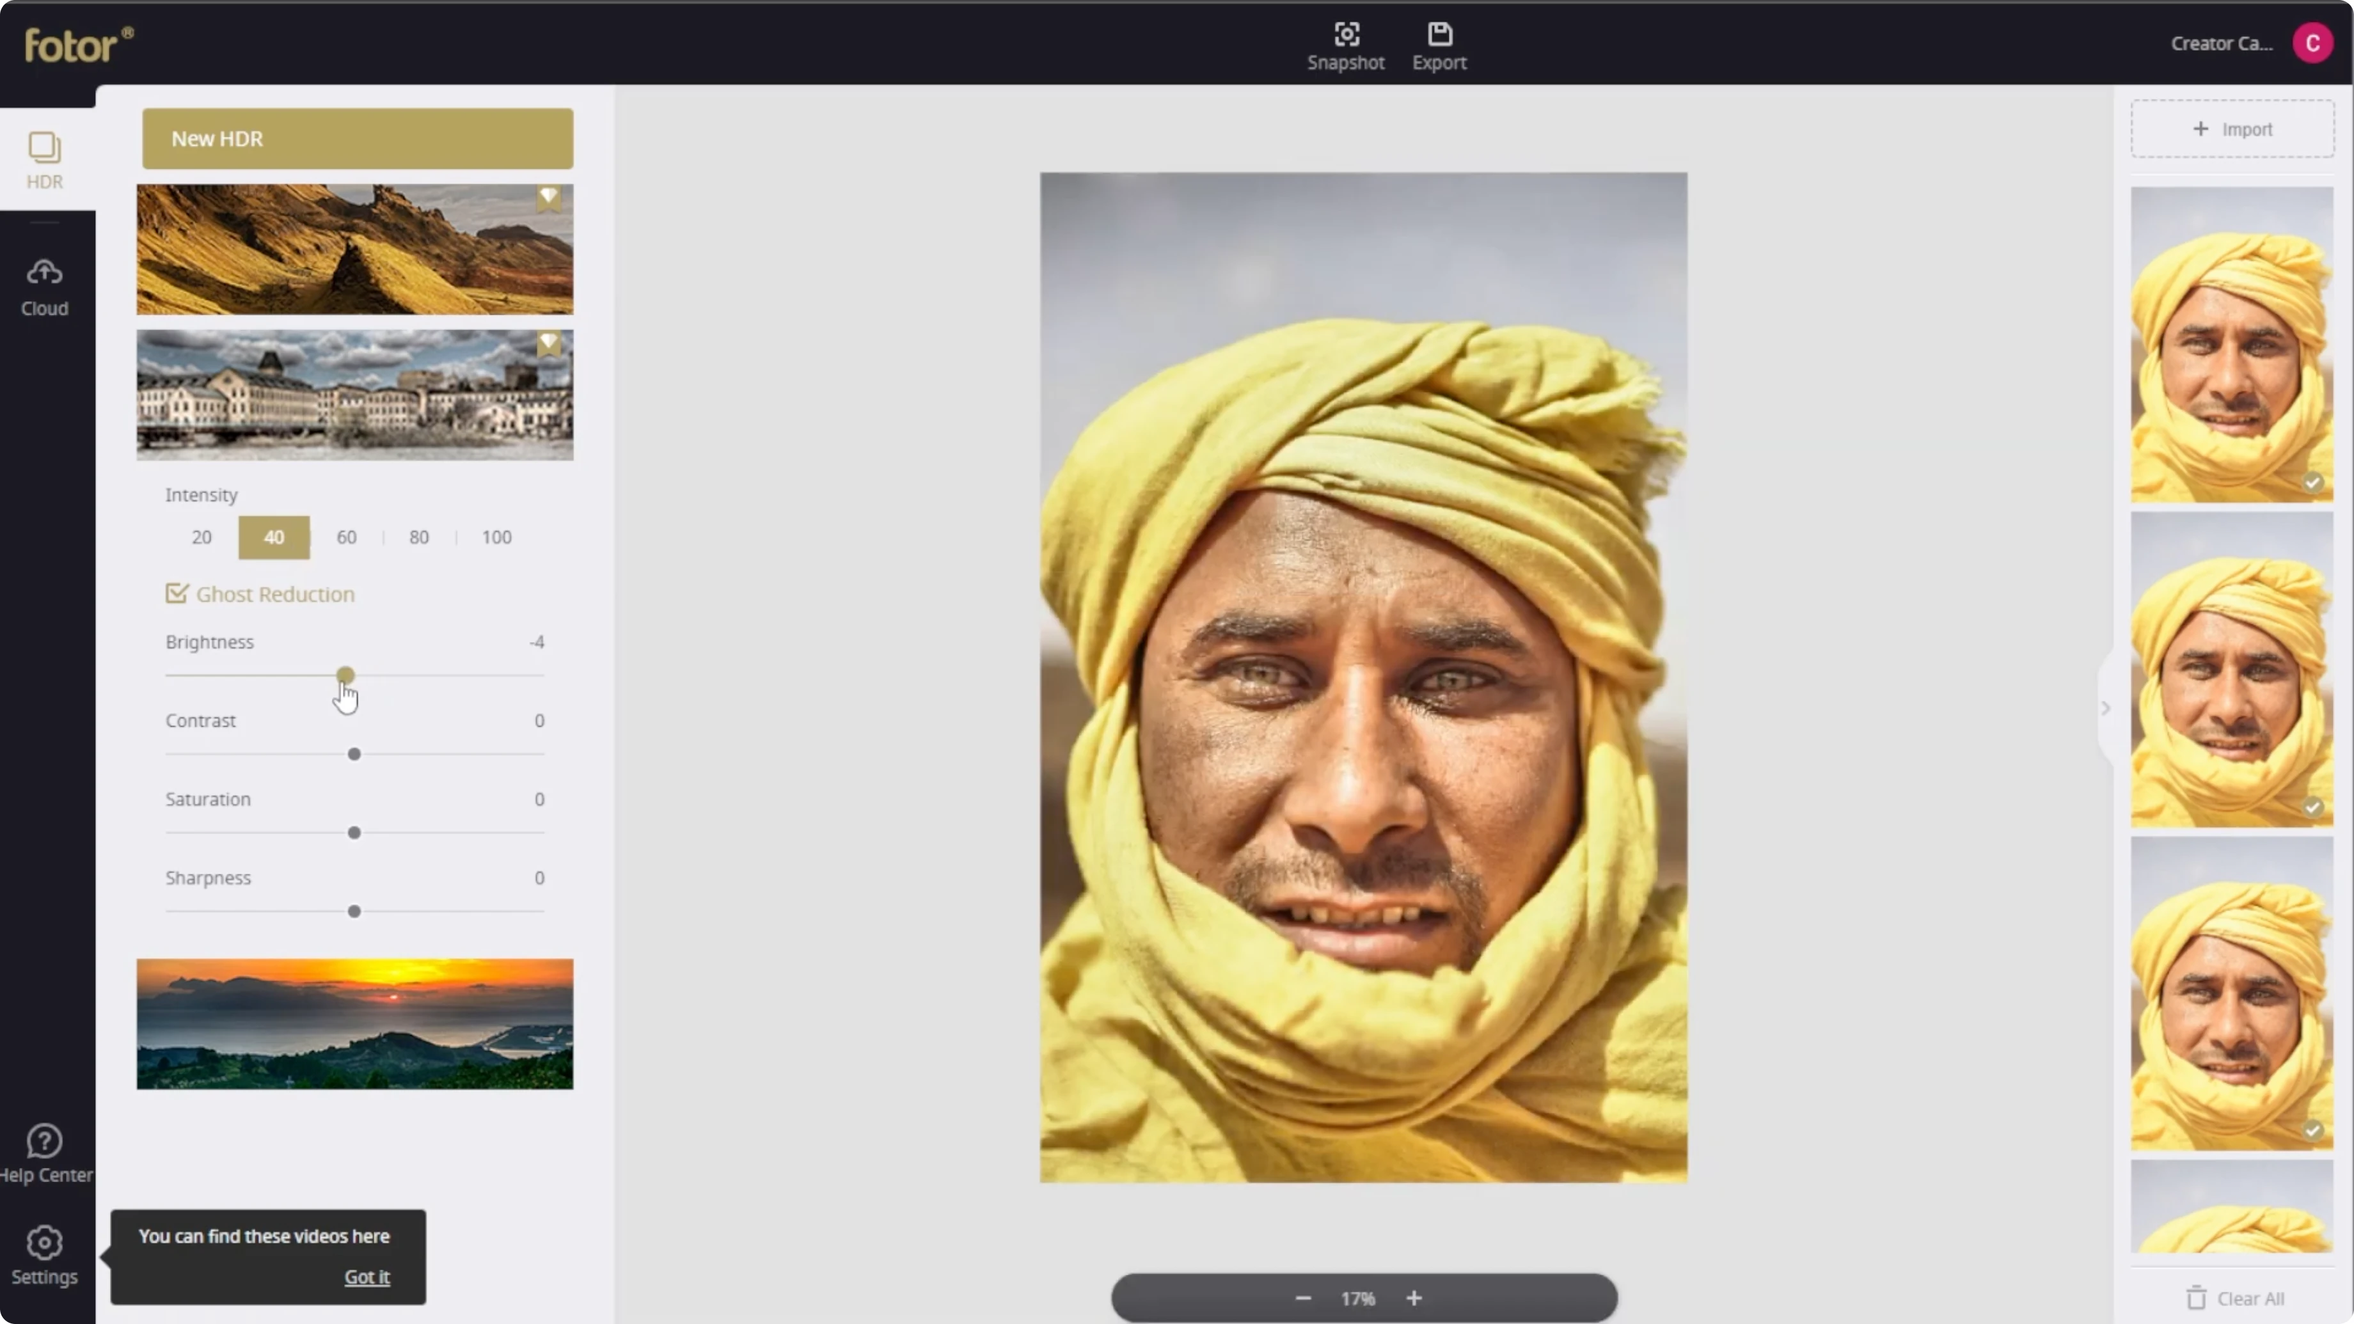Open Cloud storage in the sidebar

(x=45, y=287)
